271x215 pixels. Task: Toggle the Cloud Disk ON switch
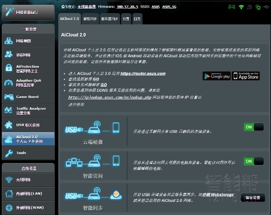pyautogui.click(x=254, y=127)
